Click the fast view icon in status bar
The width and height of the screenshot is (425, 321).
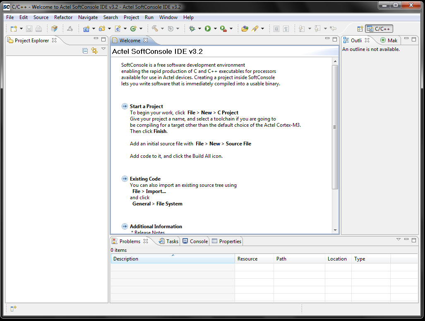tap(13, 309)
